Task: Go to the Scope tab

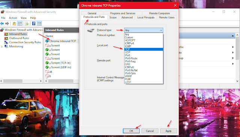Action: point(113,18)
